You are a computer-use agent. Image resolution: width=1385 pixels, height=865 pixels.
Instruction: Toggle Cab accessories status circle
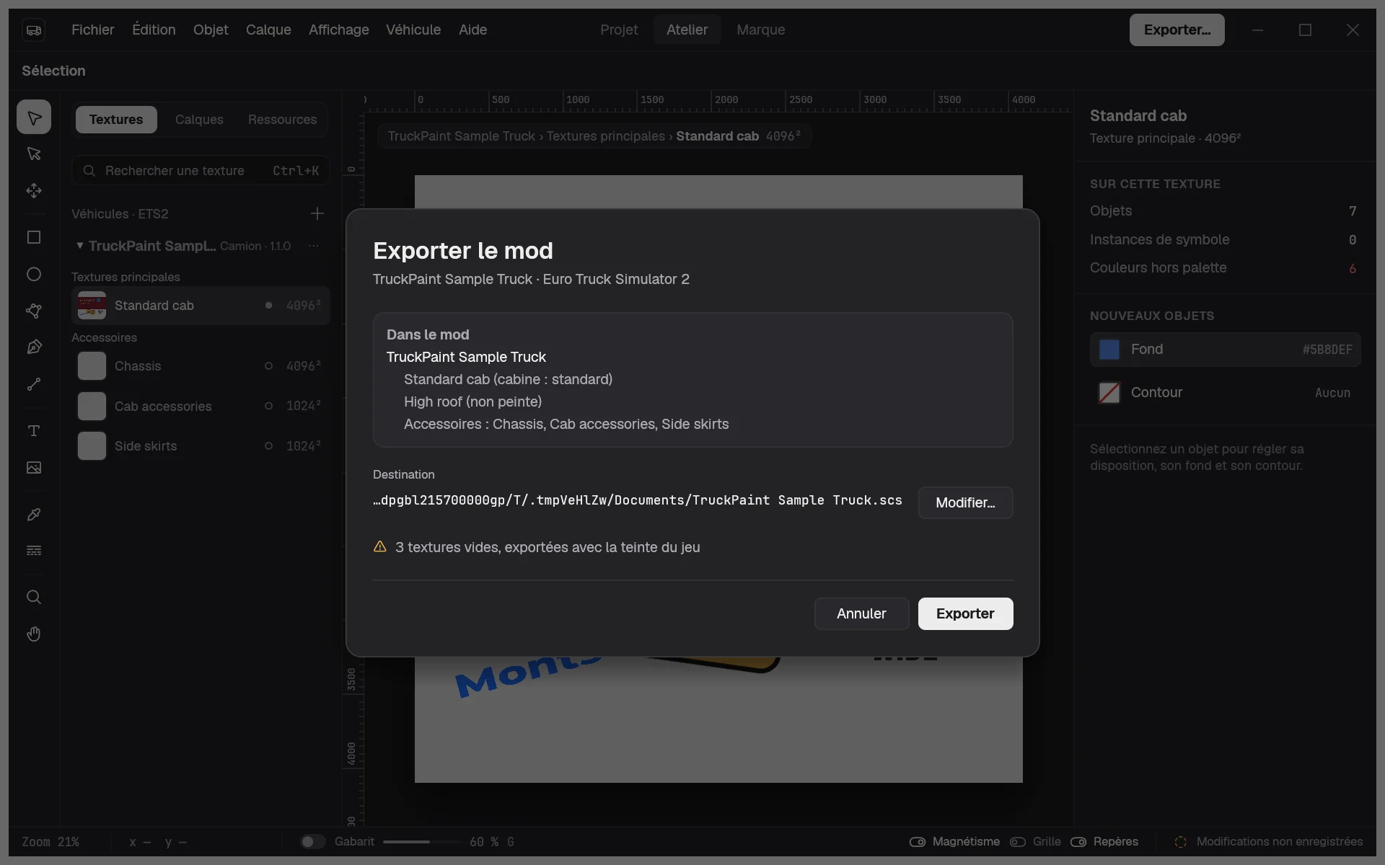269,407
